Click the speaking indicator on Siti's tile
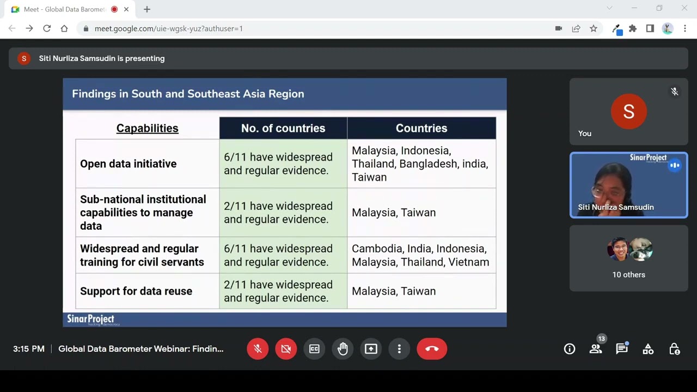 coord(675,165)
